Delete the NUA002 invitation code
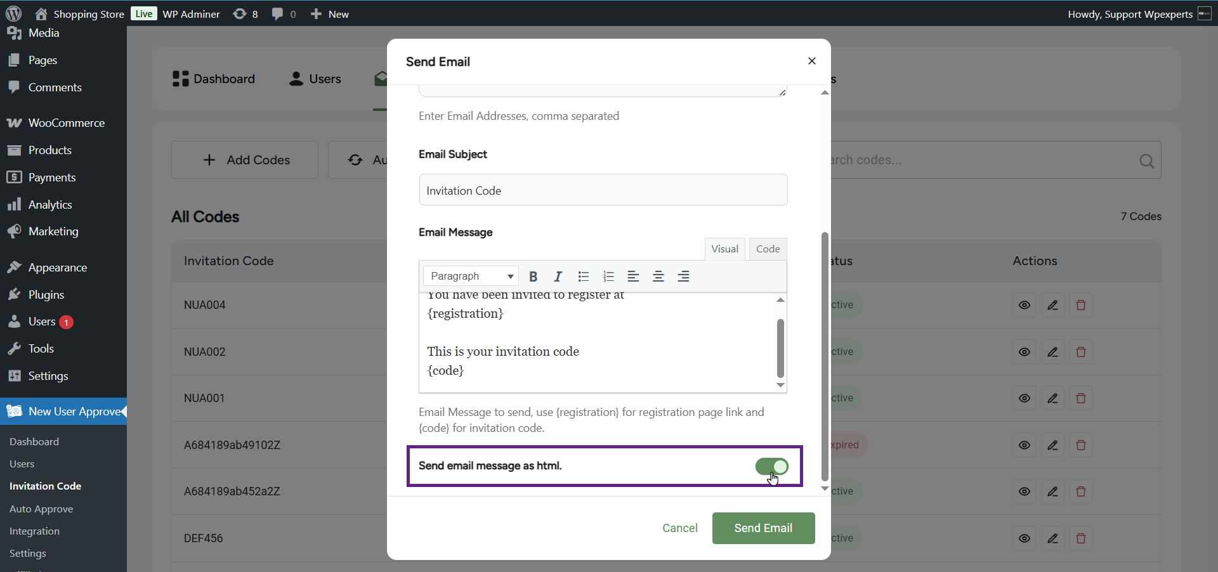This screenshot has height=572, width=1218. (1081, 352)
